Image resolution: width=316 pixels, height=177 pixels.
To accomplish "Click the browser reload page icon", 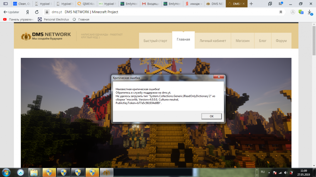I will pyautogui.click(x=37, y=12).
